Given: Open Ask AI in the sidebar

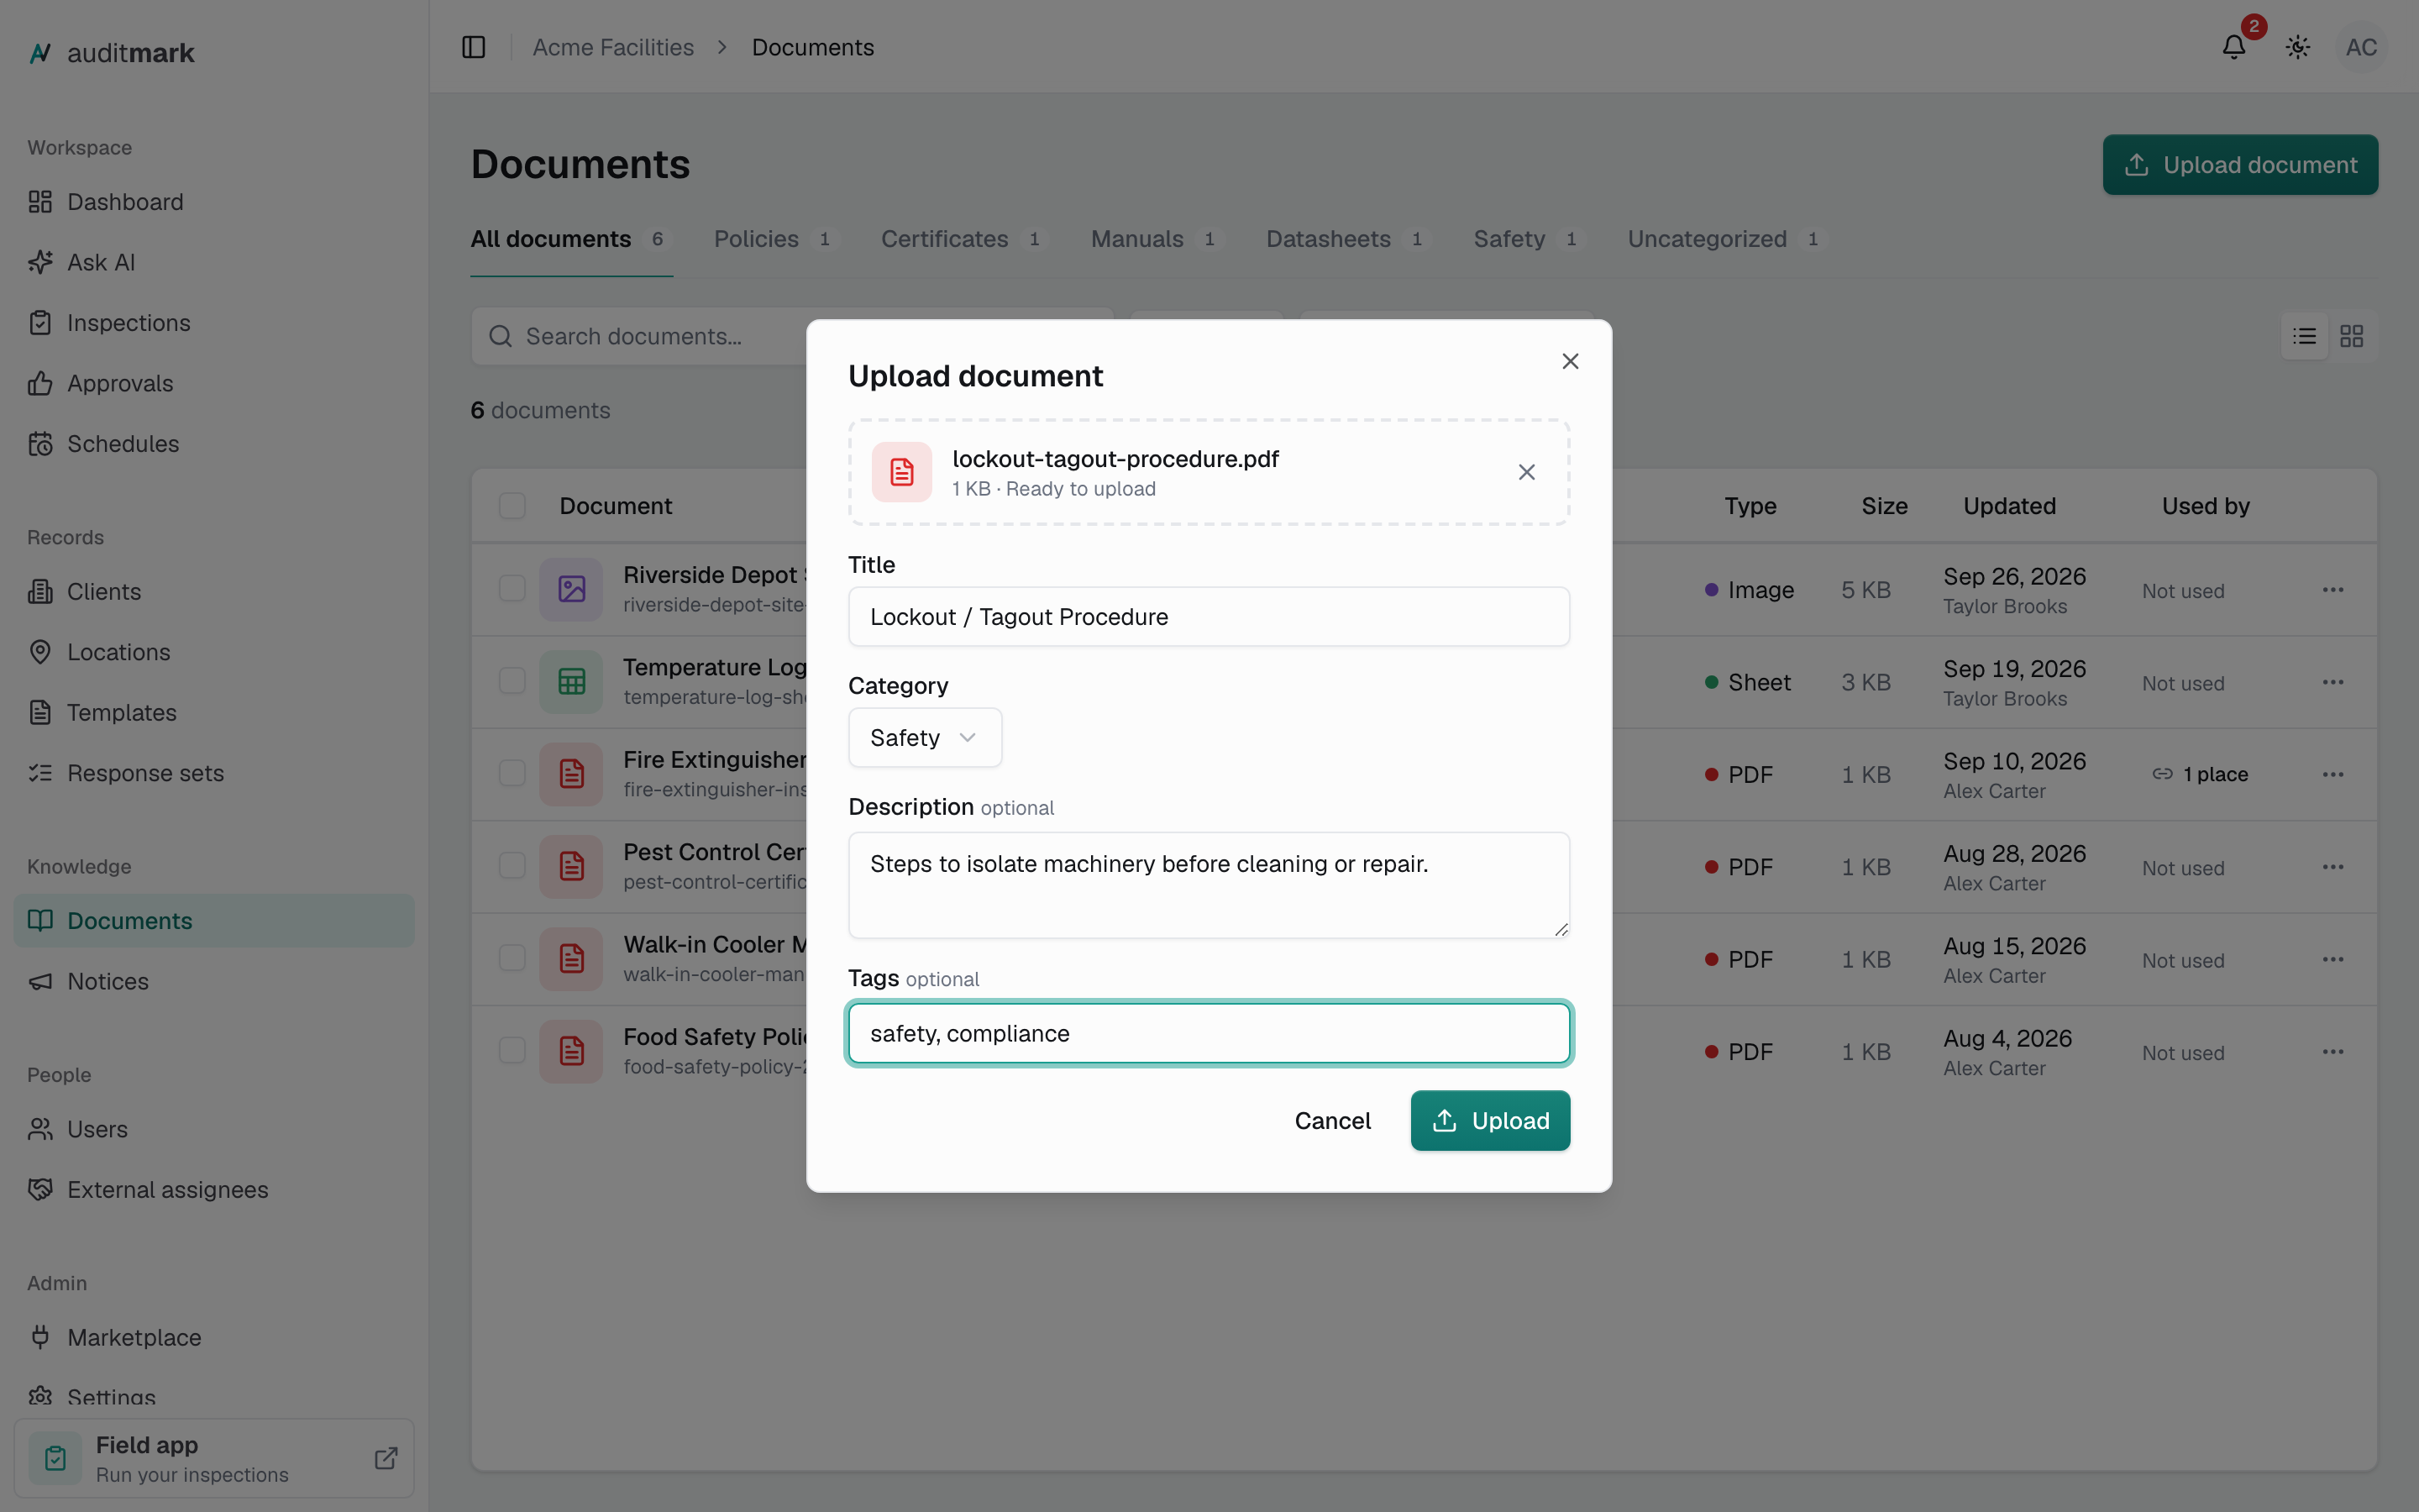Looking at the screenshot, I should [214, 262].
